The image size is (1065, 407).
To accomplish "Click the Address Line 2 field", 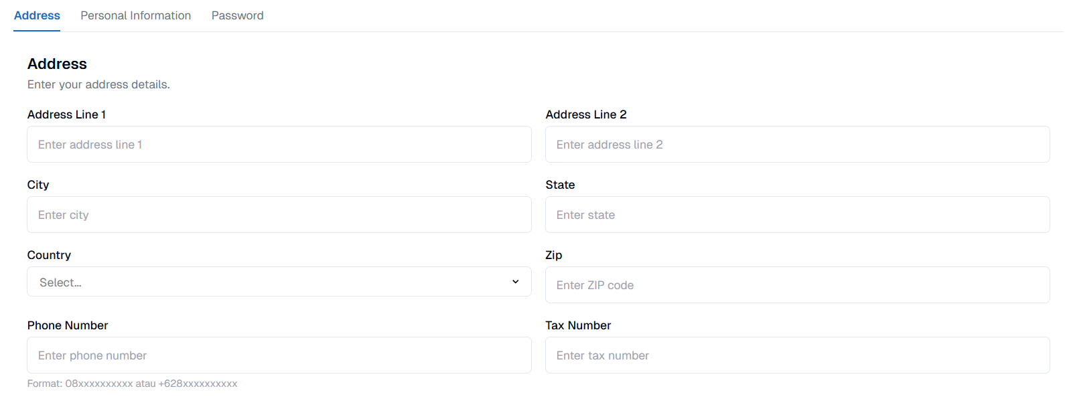I will point(797,144).
